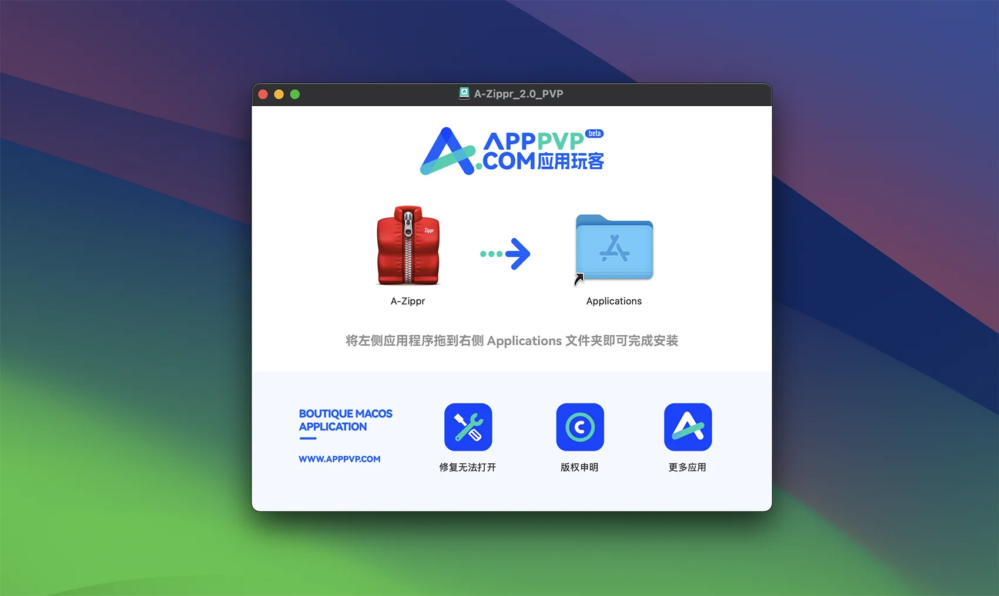The image size is (999, 596).
Task: Click the 版权申明 label
Action: click(579, 467)
